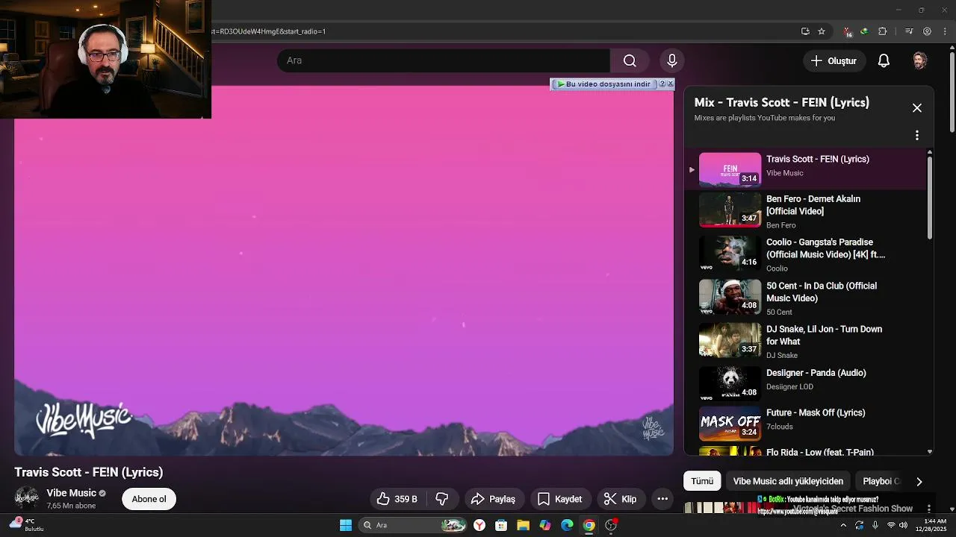The width and height of the screenshot is (956, 537).
Task: Play Travis Scott - FE!N (Lyrics) in playlist
Action: (x=807, y=169)
